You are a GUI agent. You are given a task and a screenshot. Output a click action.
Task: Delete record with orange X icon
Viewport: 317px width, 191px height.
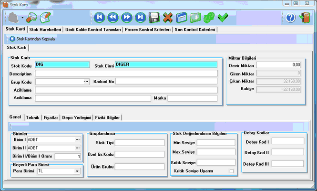[x=168, y=17]
